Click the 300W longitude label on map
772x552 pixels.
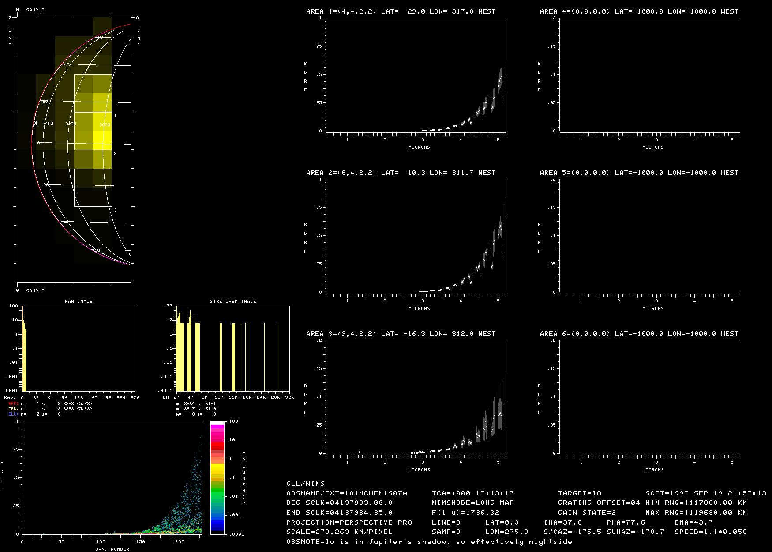coord(105,125)
